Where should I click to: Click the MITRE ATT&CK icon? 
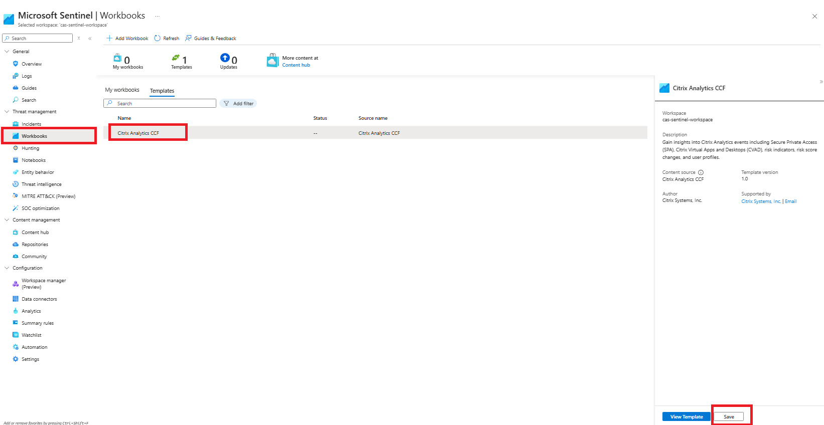coord(16,196)
